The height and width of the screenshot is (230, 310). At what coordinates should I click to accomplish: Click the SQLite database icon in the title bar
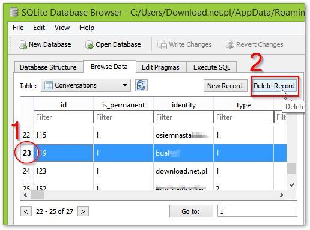[14, 13]
